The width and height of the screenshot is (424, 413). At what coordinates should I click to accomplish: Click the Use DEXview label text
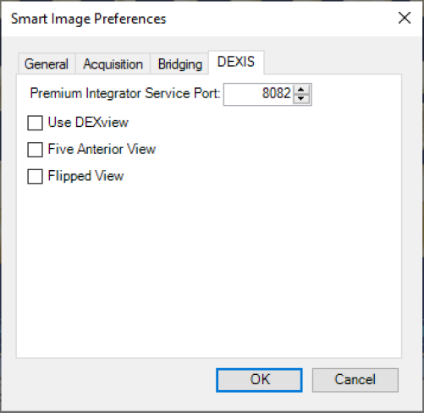tap(88, 123)
